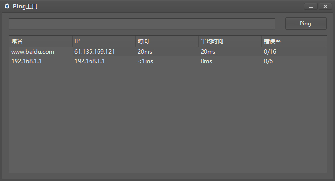The image size is (335, 181).
Task: Sort by the 平均时间 column header
Action: 230,41
